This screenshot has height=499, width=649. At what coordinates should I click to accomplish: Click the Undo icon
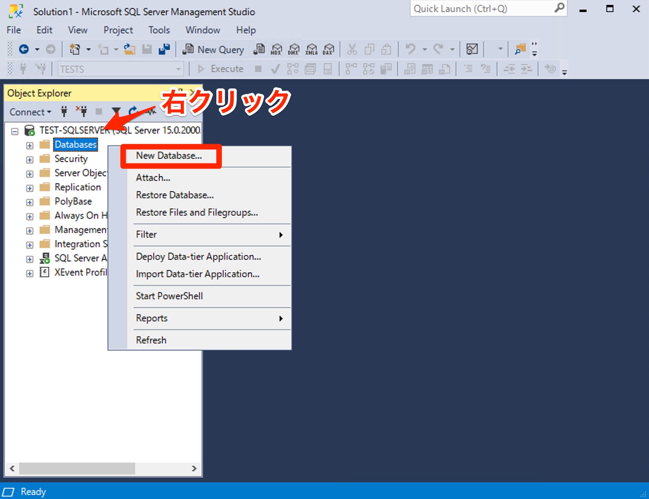[410, 49]
